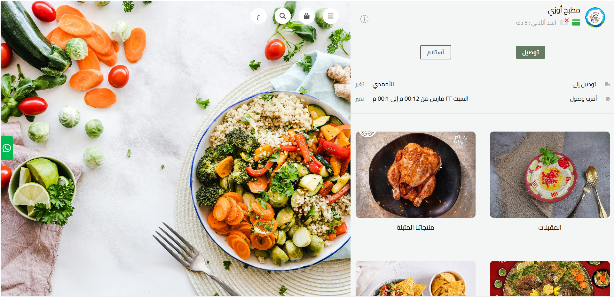Click the clock icon beside أقرب وصول
The height and width of the screenshot is (297, 615).
tap(608, 99)
